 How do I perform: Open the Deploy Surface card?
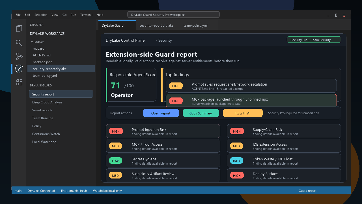coord(284,175)
